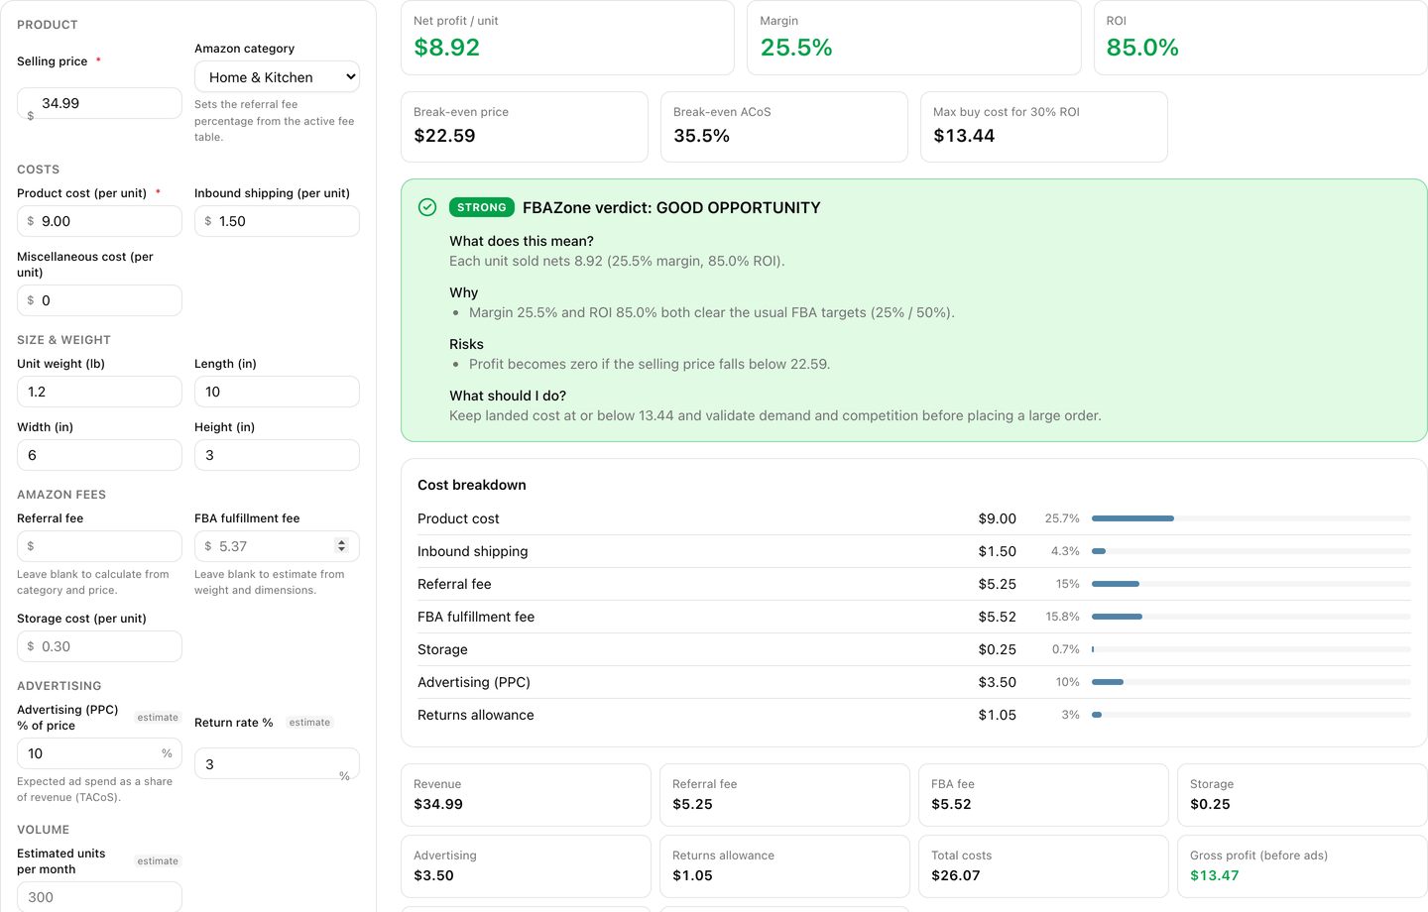The height and width of the screenshot is (912, 1428).
Task: Click the Product cost percentage bar
Action: (x=1250, y=518)
